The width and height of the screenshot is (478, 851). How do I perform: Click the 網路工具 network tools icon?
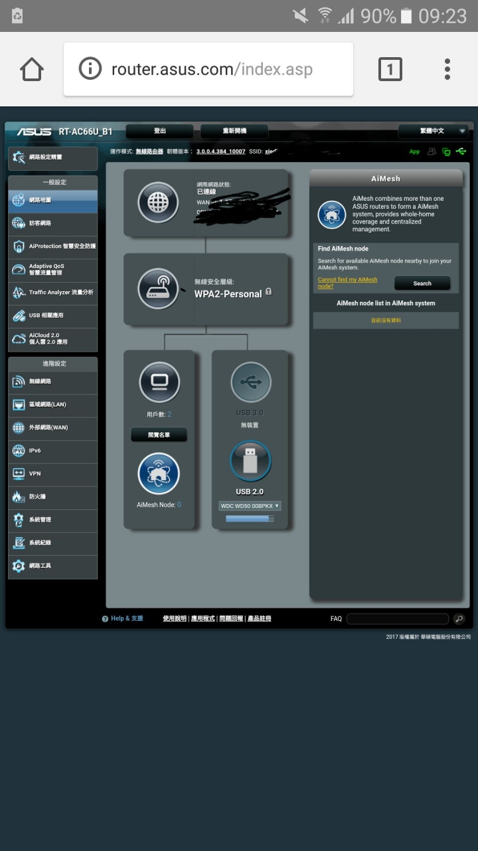pos(19,566)
